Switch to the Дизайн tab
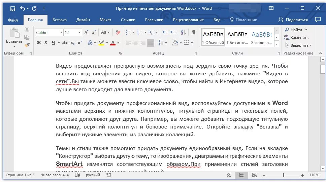Viewport: 326px width, 182px height. pos(83,20)
